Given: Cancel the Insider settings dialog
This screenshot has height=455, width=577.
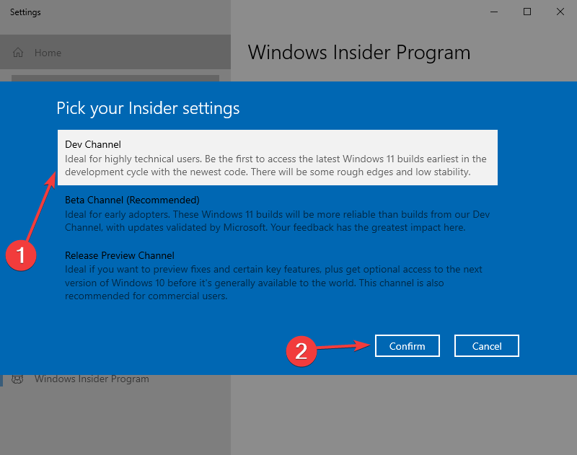Looking at the screenshot, I should pyautogui.click(x=486, y=345).
